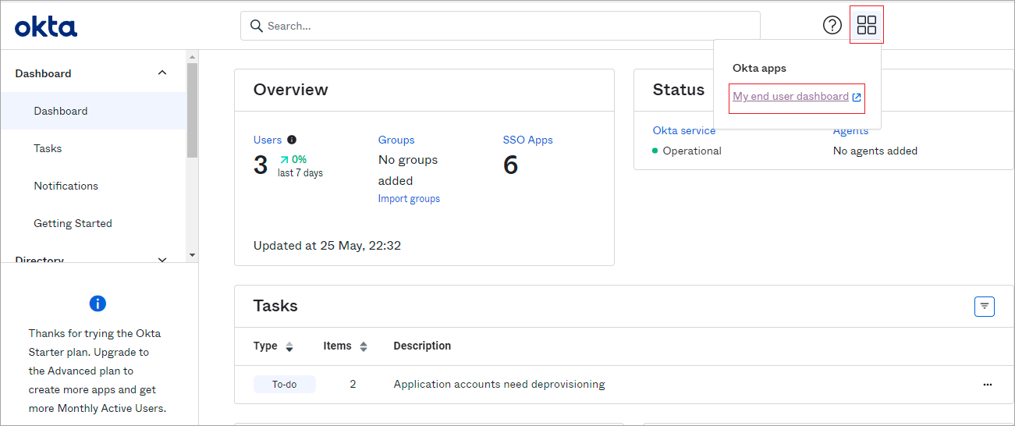
Task: Click the 'Updated at 25 May, 22:32' text
Action: [327, 245]
